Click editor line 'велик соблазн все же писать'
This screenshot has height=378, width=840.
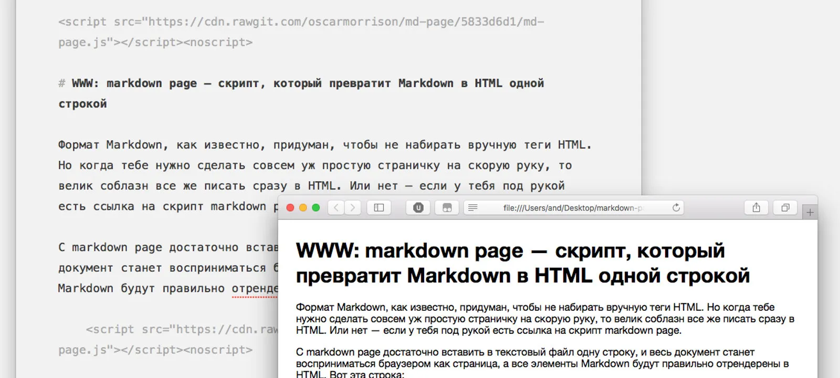[x=311, y=185]
